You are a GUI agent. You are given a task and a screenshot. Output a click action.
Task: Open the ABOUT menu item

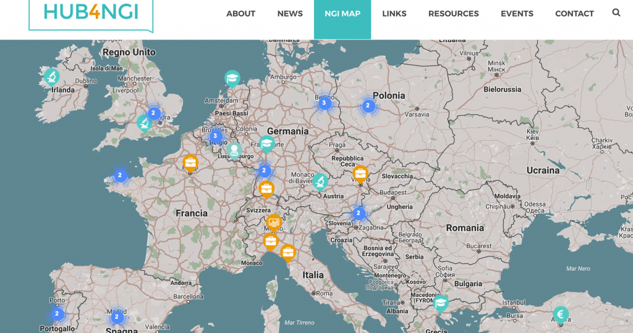click(x=240, y=14)
